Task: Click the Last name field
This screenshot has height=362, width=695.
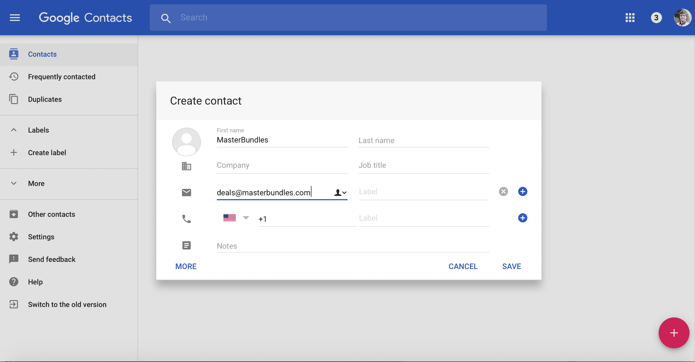Action: (424, 140)
